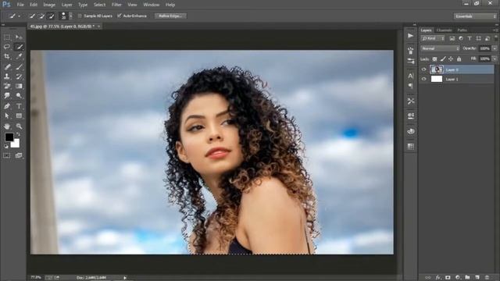Hide Layer 0 visibility eye
Screen dimensions: 500x281
click(x=423, y=69)
